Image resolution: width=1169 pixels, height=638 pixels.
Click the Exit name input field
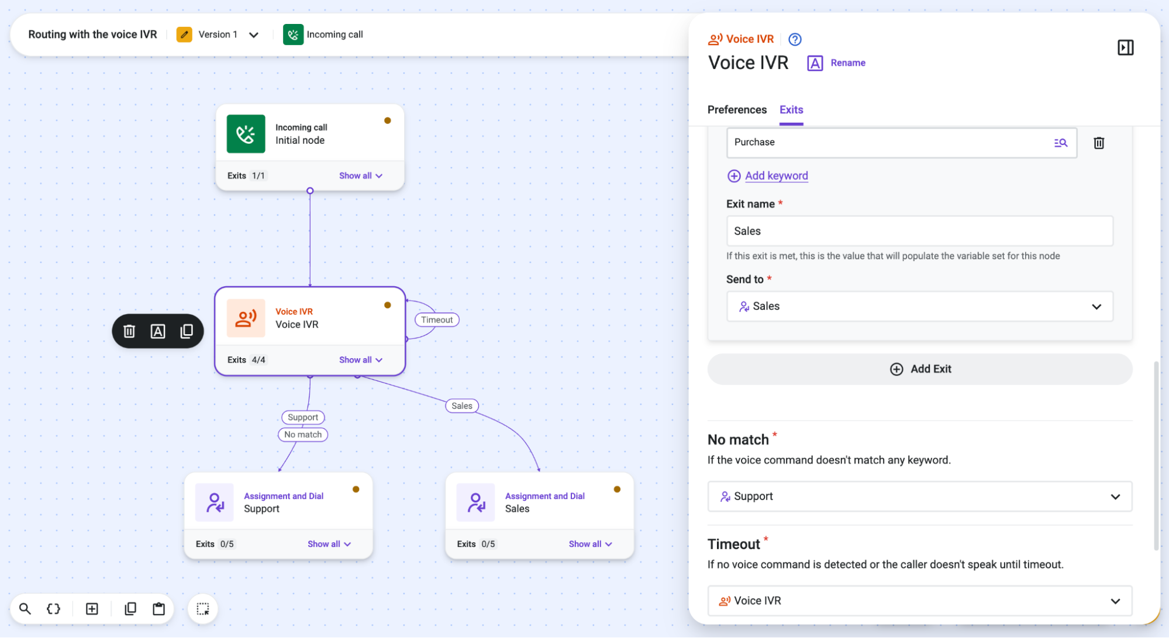point(919,231)
